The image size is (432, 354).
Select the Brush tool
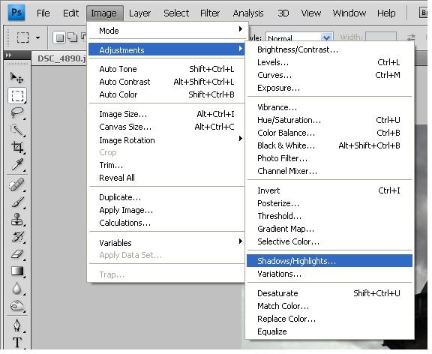[17, 202]
